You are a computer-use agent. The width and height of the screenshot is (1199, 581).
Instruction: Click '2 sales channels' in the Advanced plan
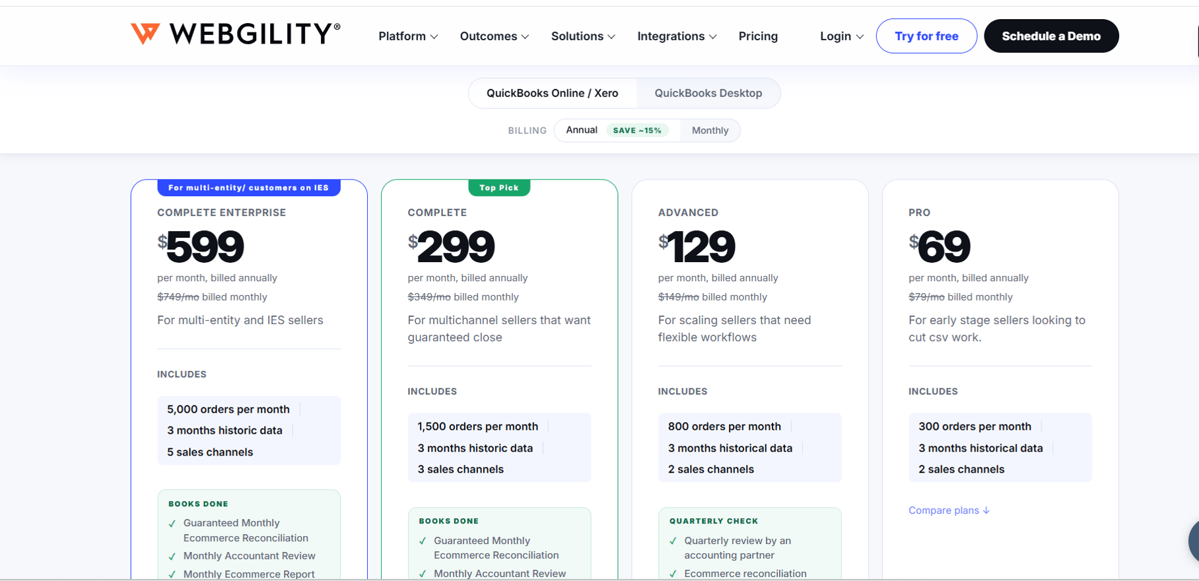tap(711, 469)
